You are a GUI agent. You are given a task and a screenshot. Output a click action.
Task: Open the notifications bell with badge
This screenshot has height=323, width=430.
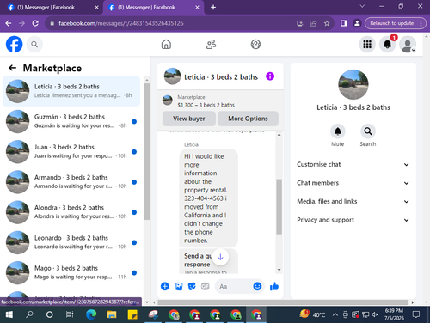(388, 45)
